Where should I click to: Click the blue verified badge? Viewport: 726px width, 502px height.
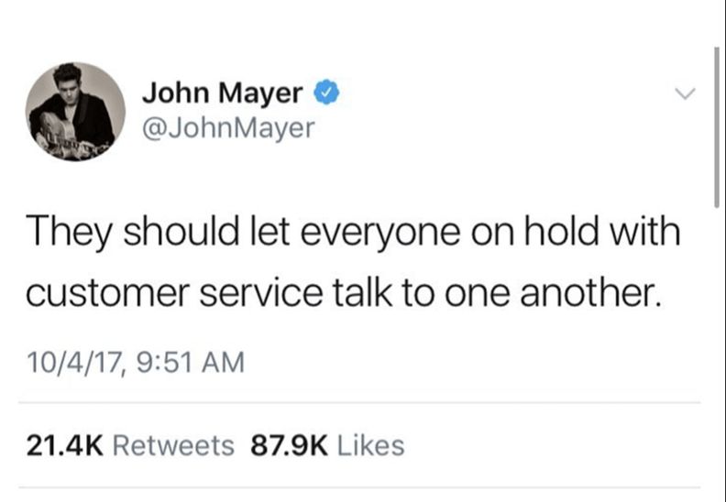(x=327, y=92)
